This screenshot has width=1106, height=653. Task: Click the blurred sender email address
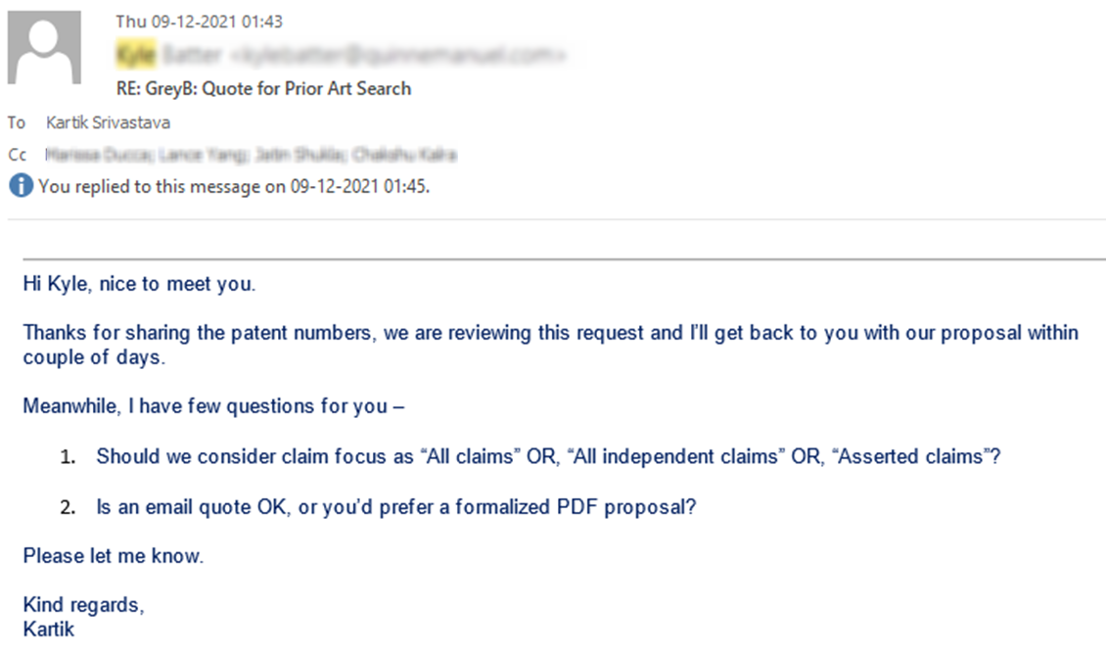coord(398,55)
